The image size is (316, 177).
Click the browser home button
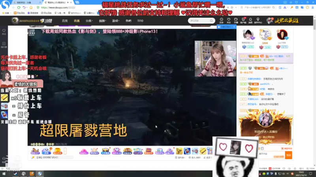coord(31,7)
